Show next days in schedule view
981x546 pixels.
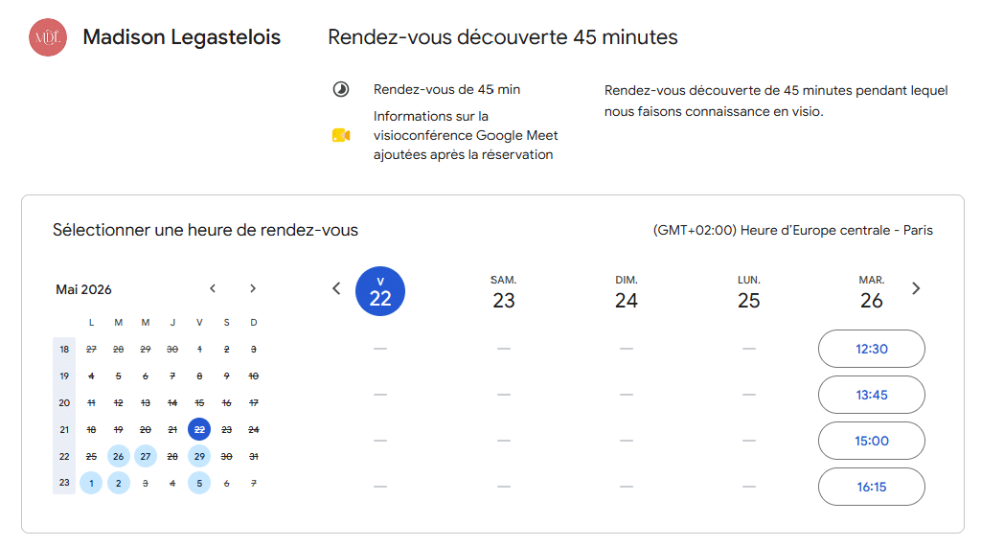(916, 288)
